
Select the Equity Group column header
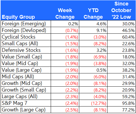tap(18, 17)
